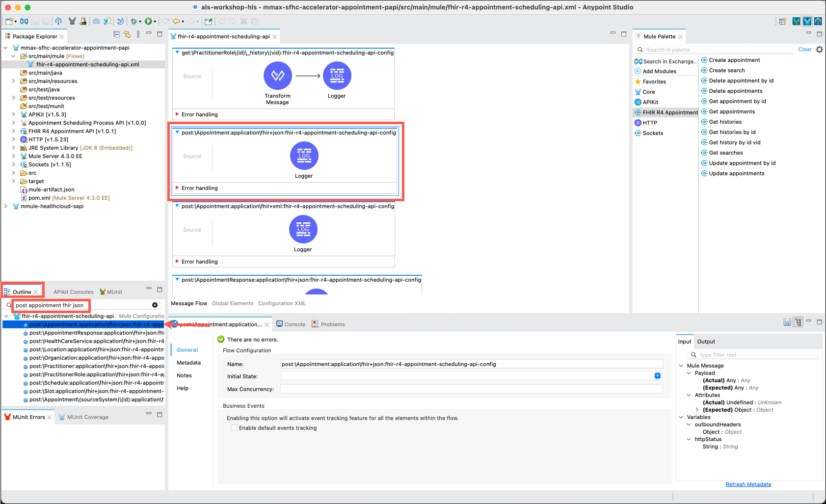
Task: Open the Console tab
Action: 291,324
